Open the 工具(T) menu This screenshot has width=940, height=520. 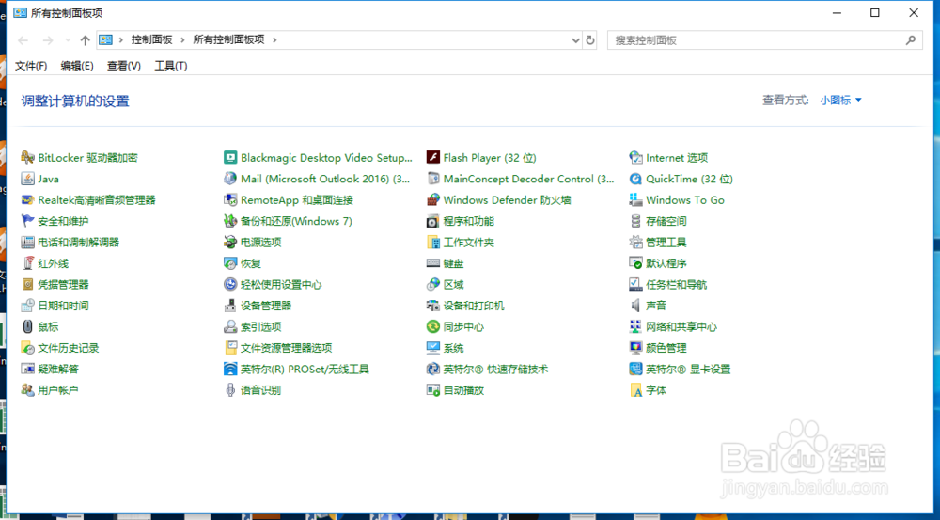click(x=171, y=66)
